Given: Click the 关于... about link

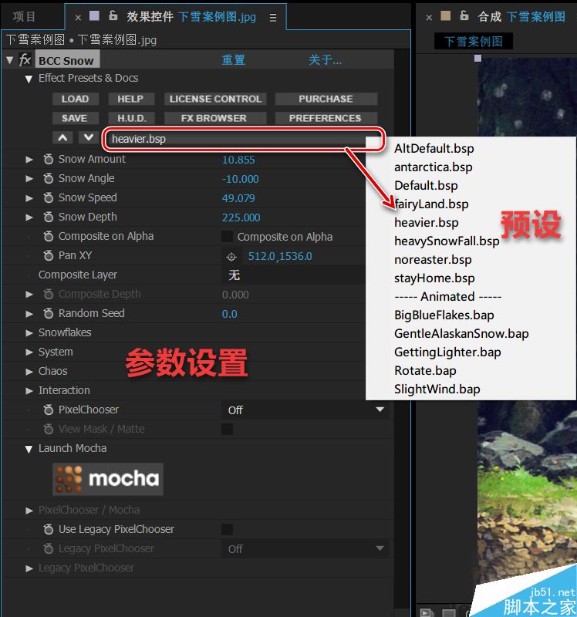Looking at the screenshot, I should [x=325, y=60].
